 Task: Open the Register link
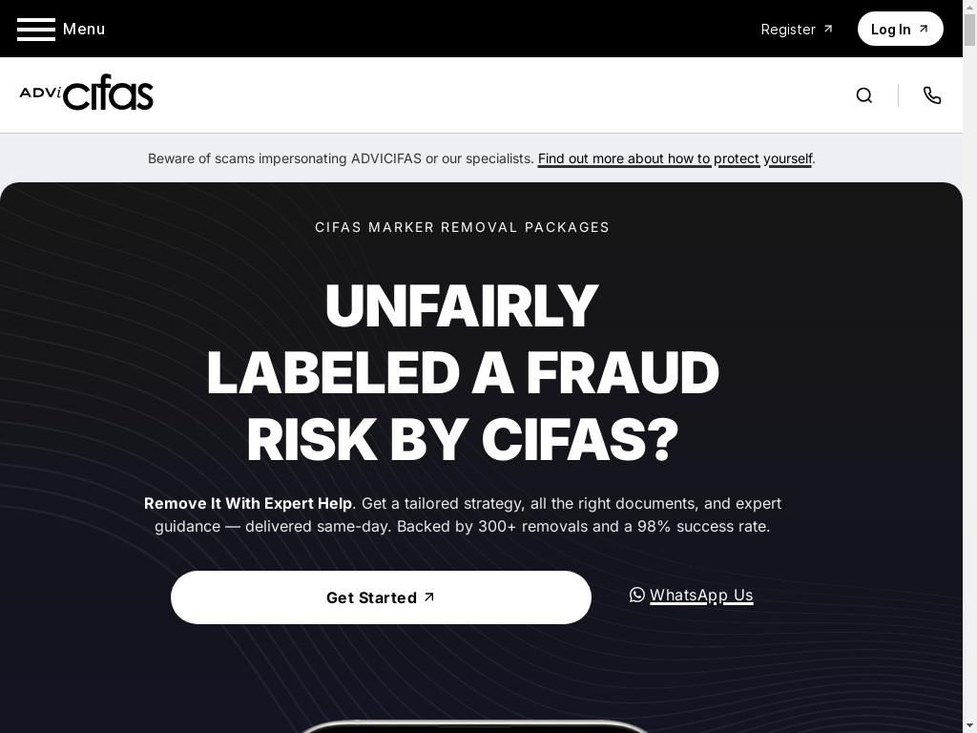[788, 30]
